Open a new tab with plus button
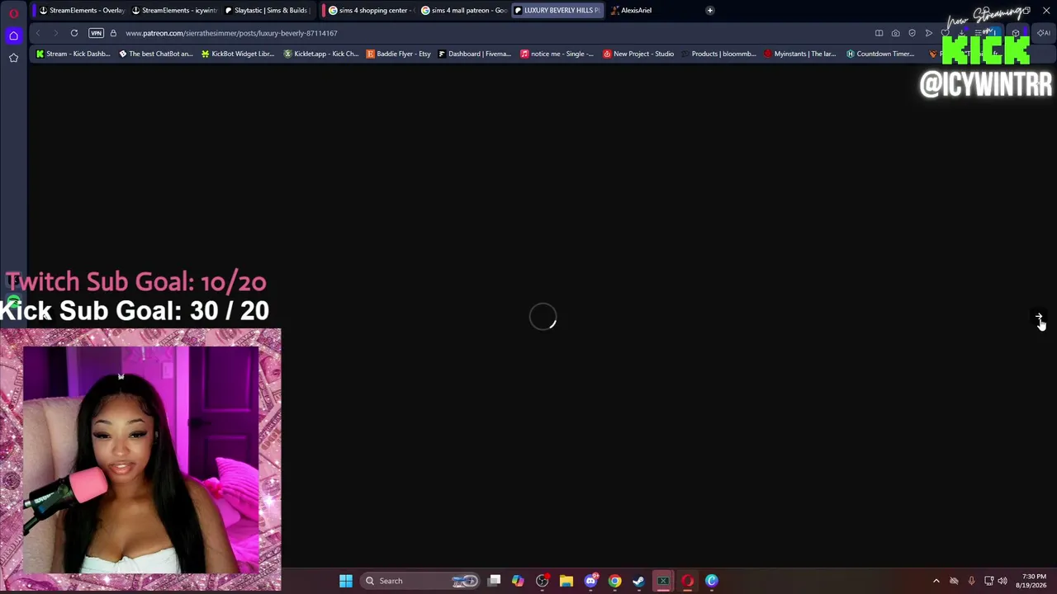The image size is (1057, 594). point(709,11)
